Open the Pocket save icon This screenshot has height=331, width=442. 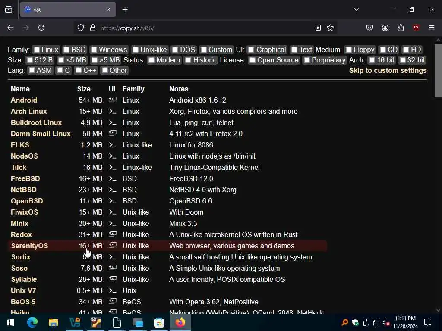(369, 28)
